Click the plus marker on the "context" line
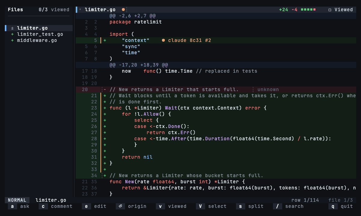Viewport: 361px width, 216px height. (x=105, y=40)
